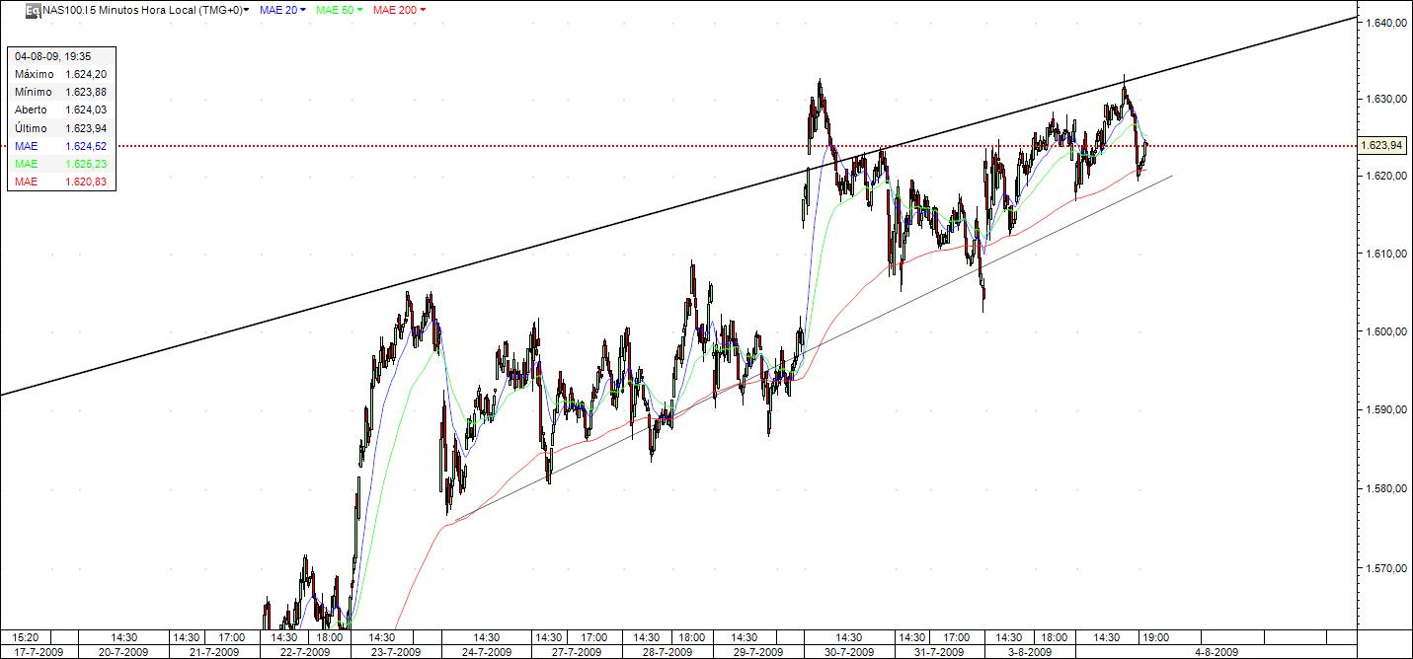
Task: Click the Eq instrument icon beside NAS100
Action: pyautogui.click(x=33, y=9)
